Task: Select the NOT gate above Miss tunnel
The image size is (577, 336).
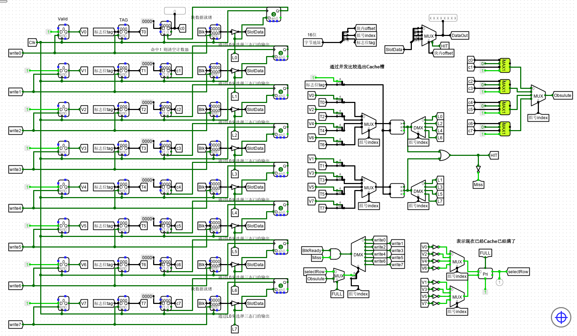Action: [x=478, y=169]
